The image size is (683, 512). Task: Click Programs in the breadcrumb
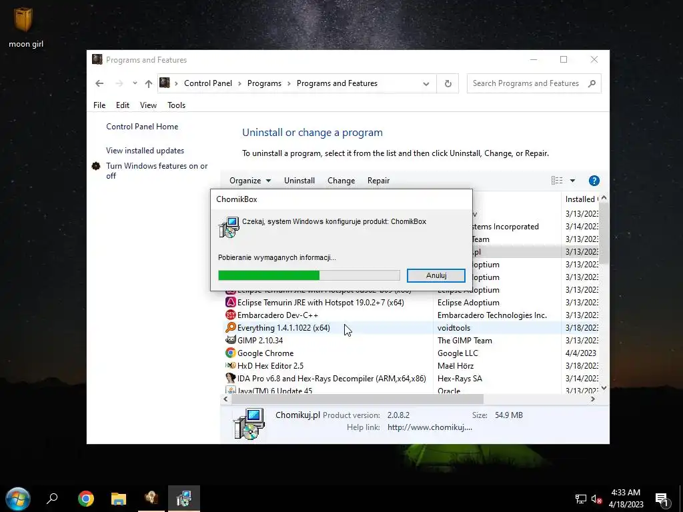(x=264, y=83)
